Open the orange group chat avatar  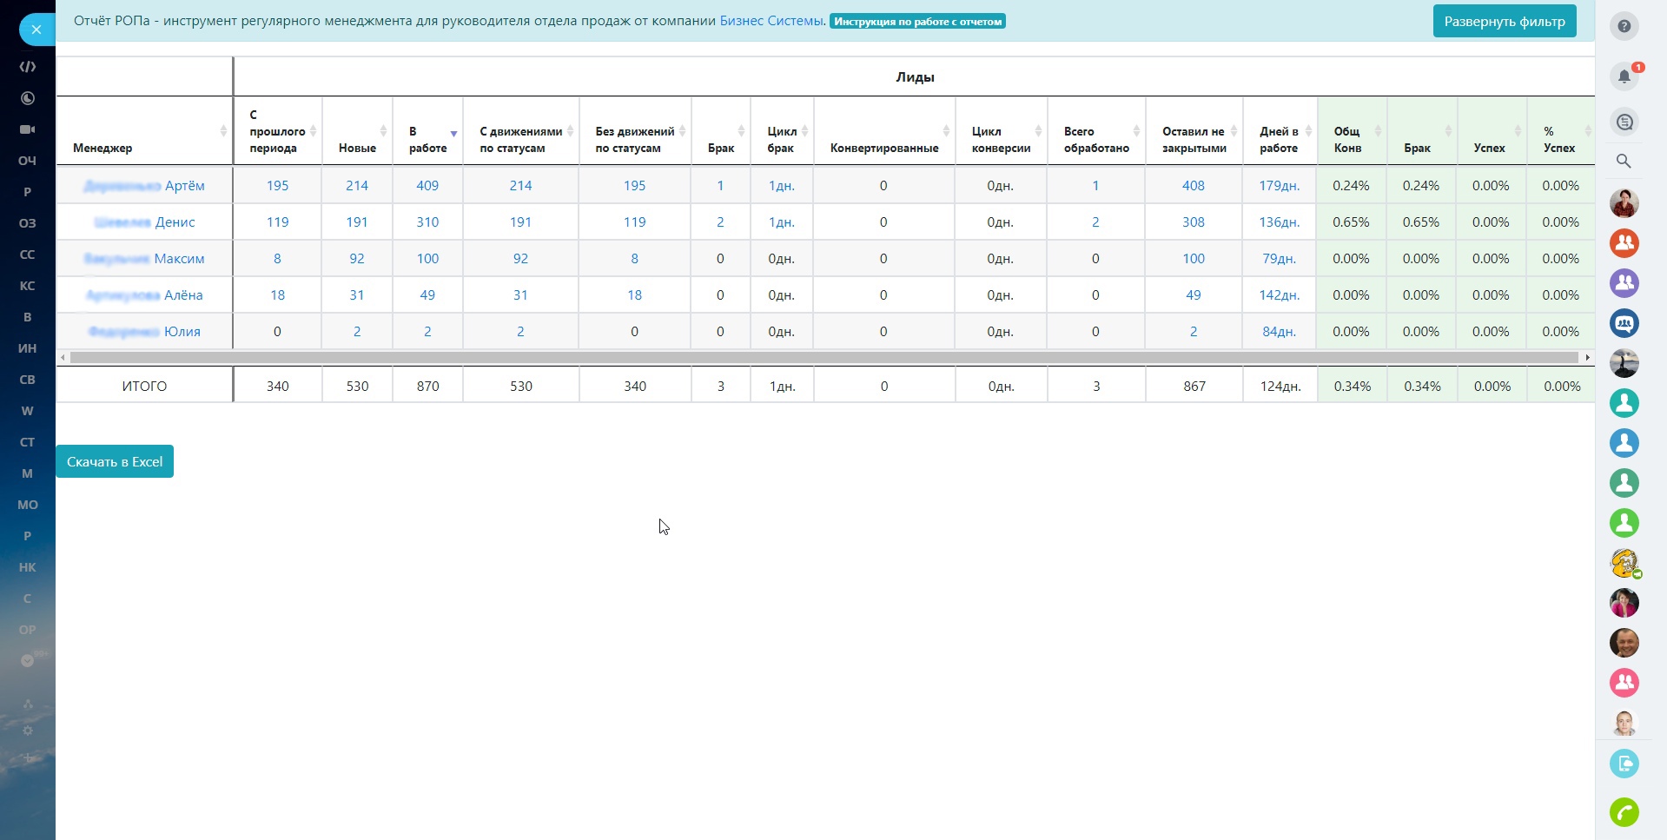(1624, 242)
